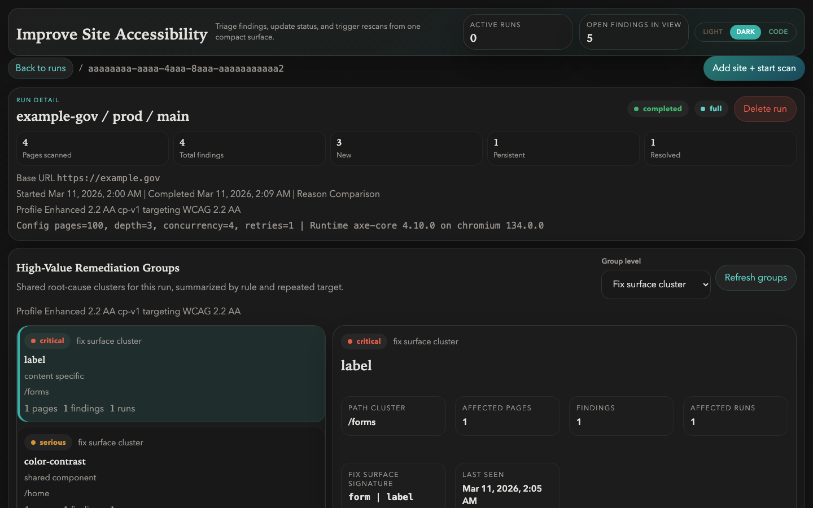Click the run ID breadcrumb

[186, 68]
